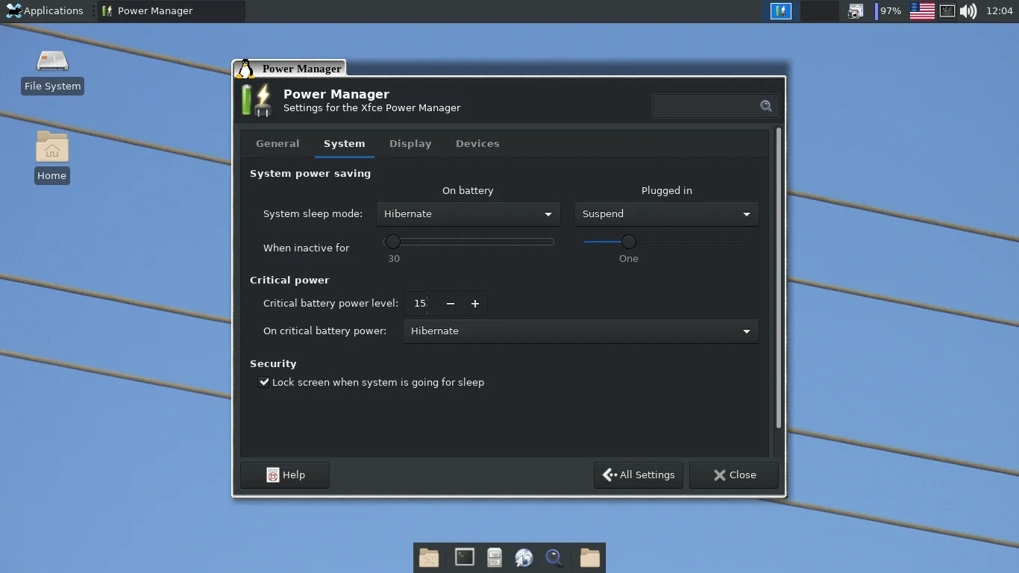
Task: Click the critical battery level value field
Action: [420, 304]
